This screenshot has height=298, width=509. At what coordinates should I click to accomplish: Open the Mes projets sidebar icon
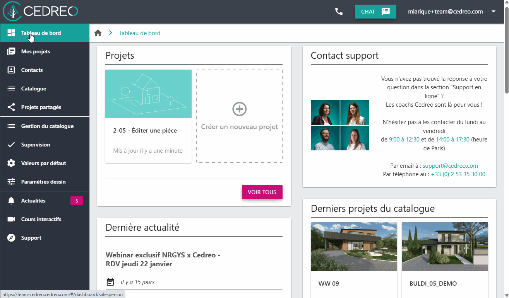click(11, 51)
